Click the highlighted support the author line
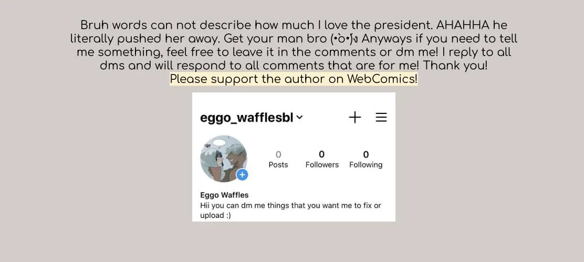The height and width of the screenshot is (262, 584). [294, 79]
